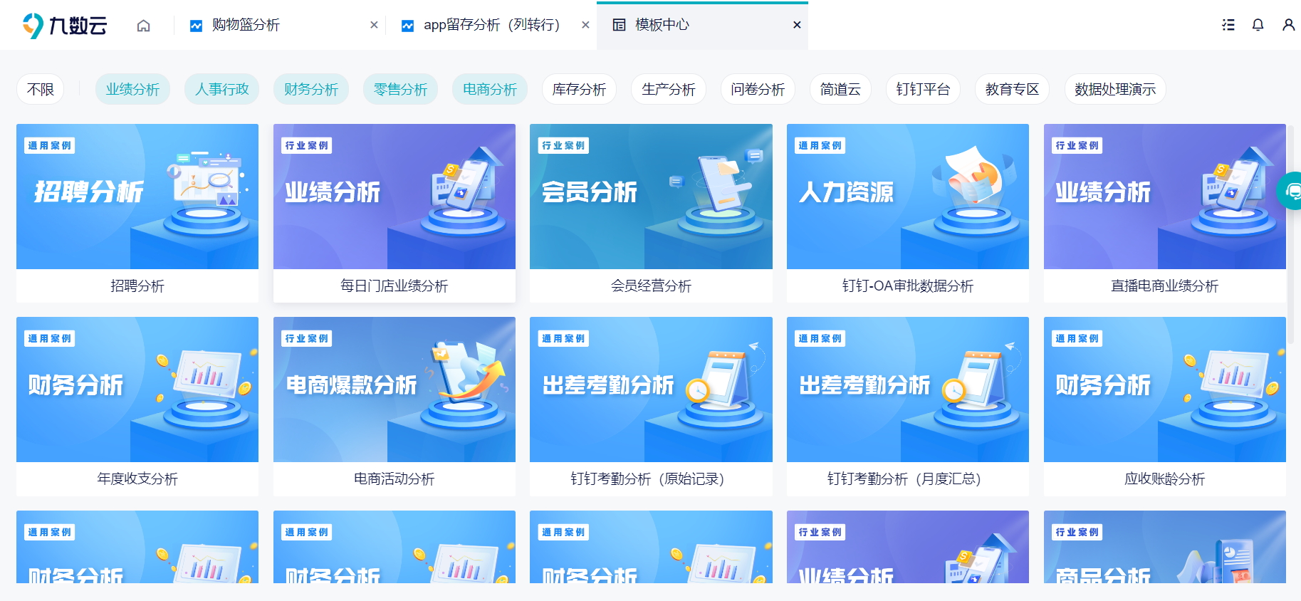Open the 电商活动分析 template card
Image resolution: width=1301 pixels, height=601 pixels.
(x=395, y=407)
